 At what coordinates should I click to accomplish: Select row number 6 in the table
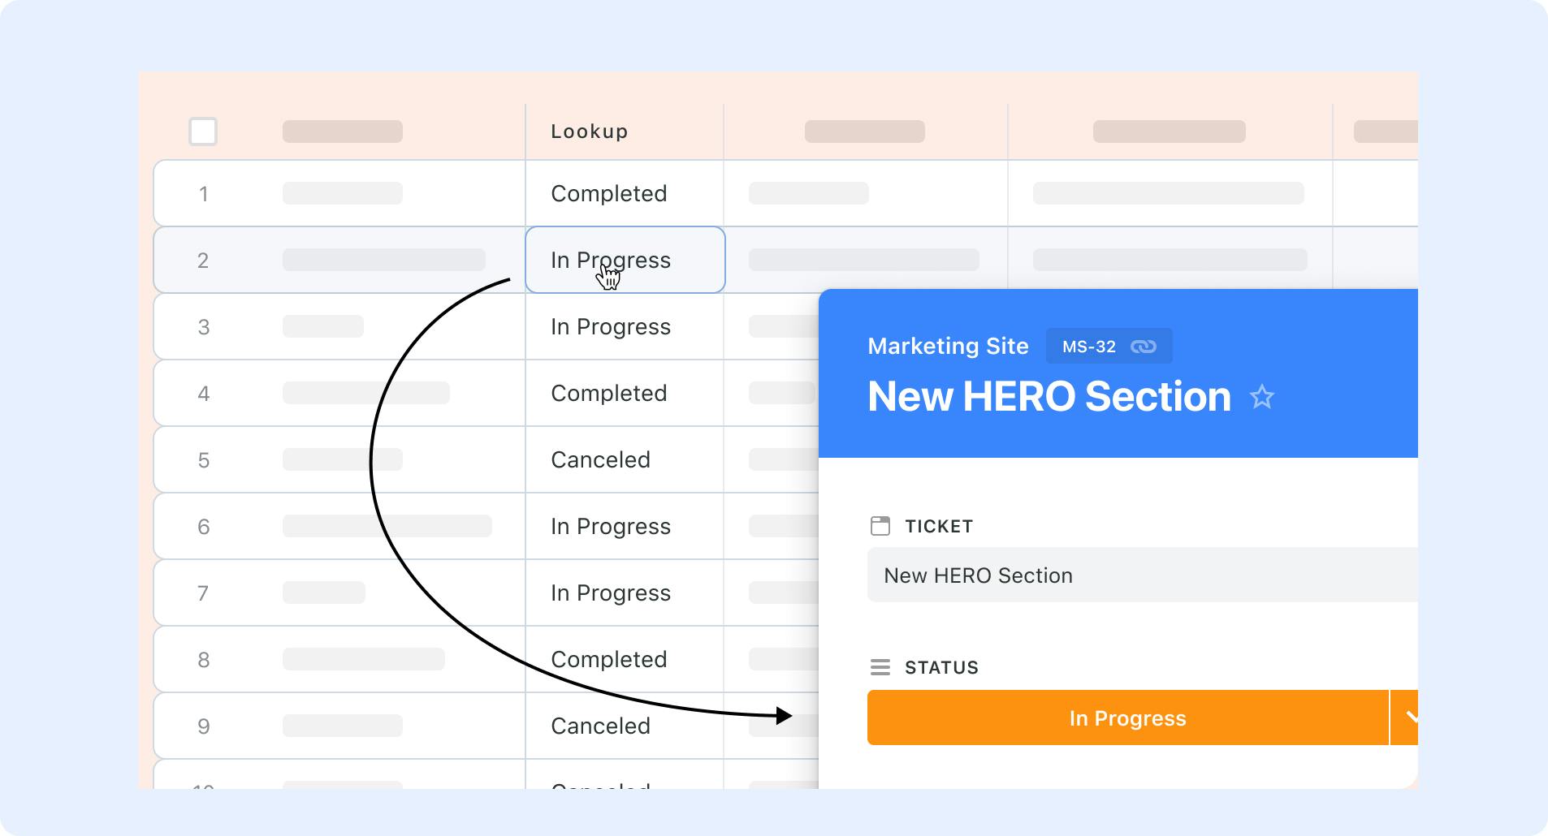click(204, 527)
